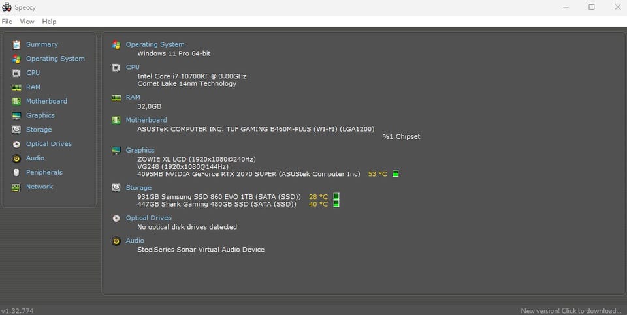Screen dimensions: 627x315
Task: Open the File menu
Action: [7, 22]
